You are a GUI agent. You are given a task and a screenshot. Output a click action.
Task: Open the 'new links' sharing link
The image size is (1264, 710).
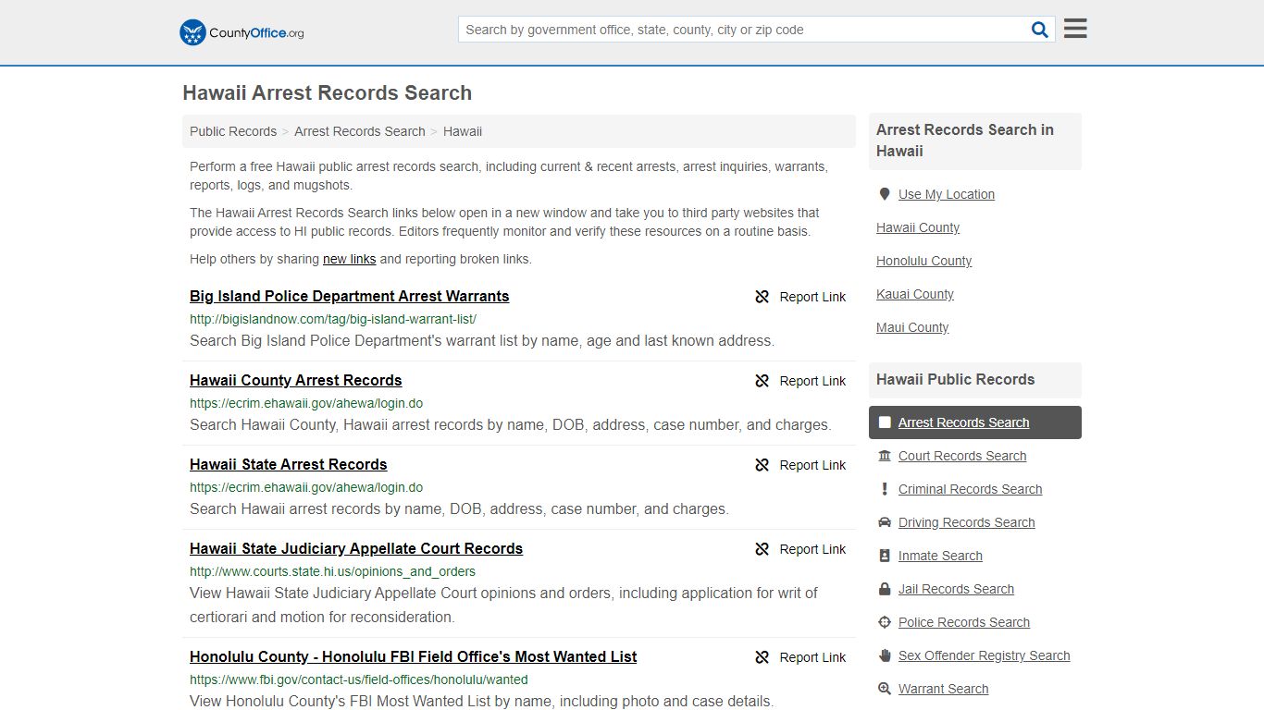(x=349, y=259)
